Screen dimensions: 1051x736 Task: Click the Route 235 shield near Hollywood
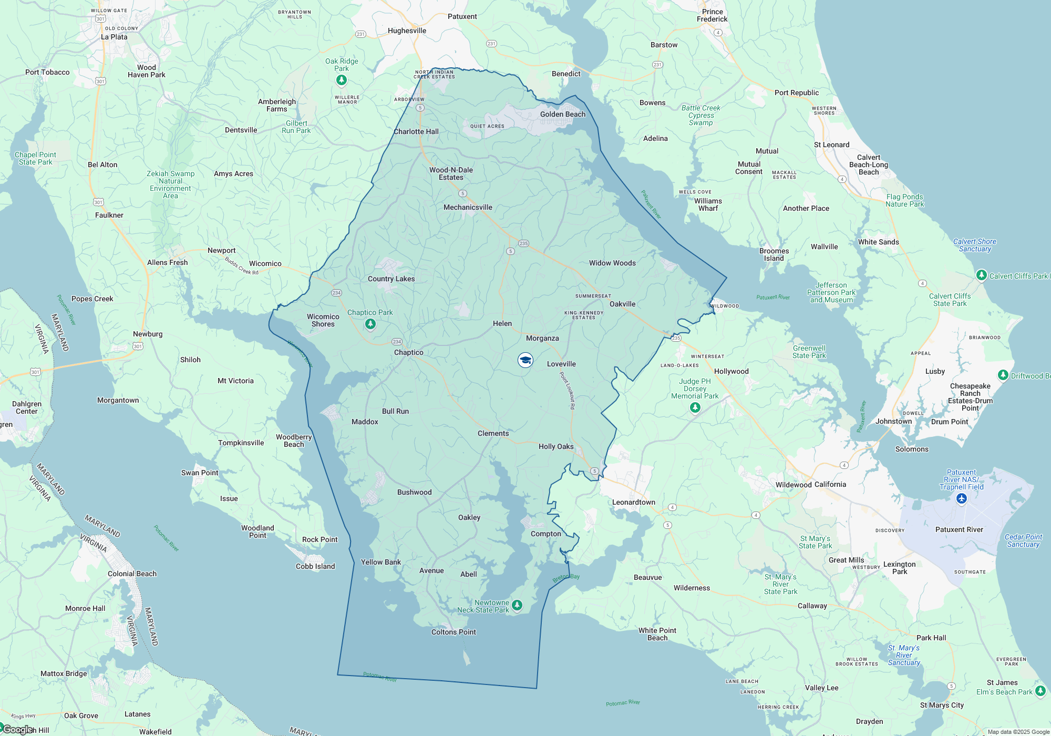coord(676,338)
